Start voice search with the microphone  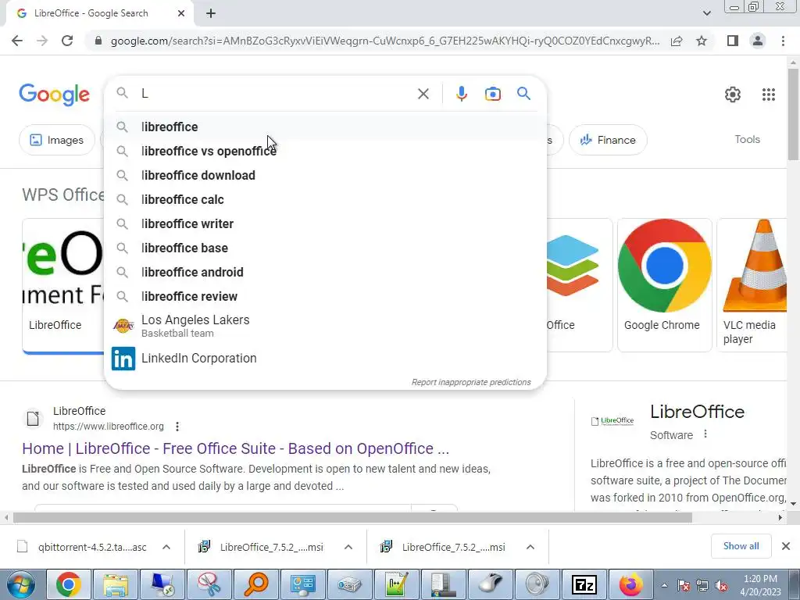[x=461, y=94]
